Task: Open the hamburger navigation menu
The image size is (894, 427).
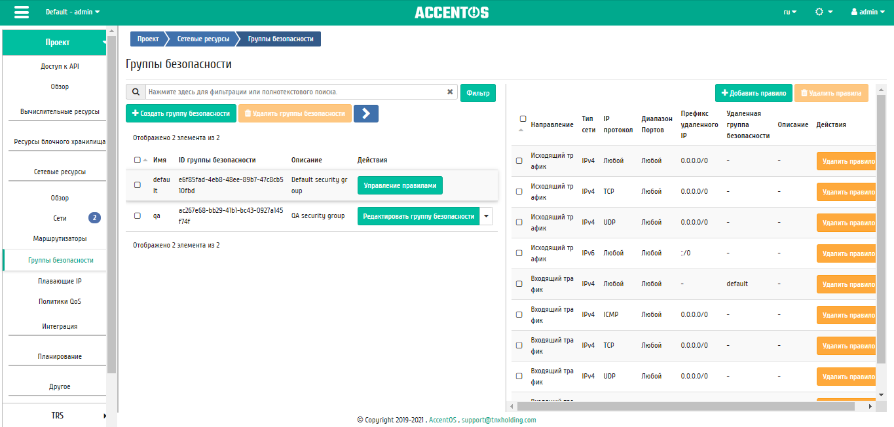Action: point(22,12)
